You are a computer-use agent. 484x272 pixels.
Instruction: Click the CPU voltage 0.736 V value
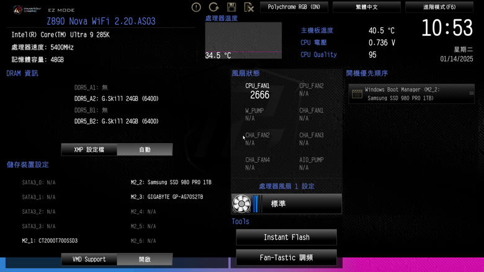coord(382,43)
